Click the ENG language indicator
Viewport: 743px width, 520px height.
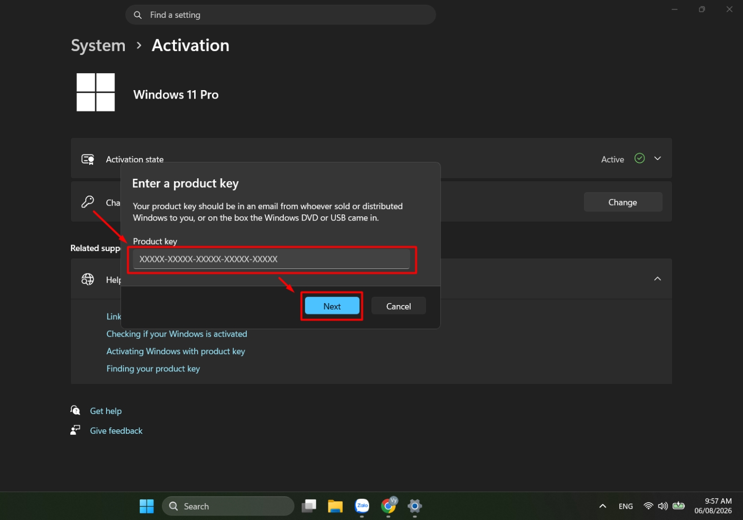(x=626, y=506)
